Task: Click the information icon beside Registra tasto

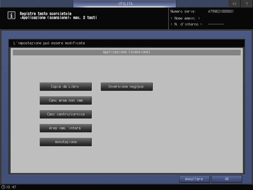Action: tap(11, 15)
